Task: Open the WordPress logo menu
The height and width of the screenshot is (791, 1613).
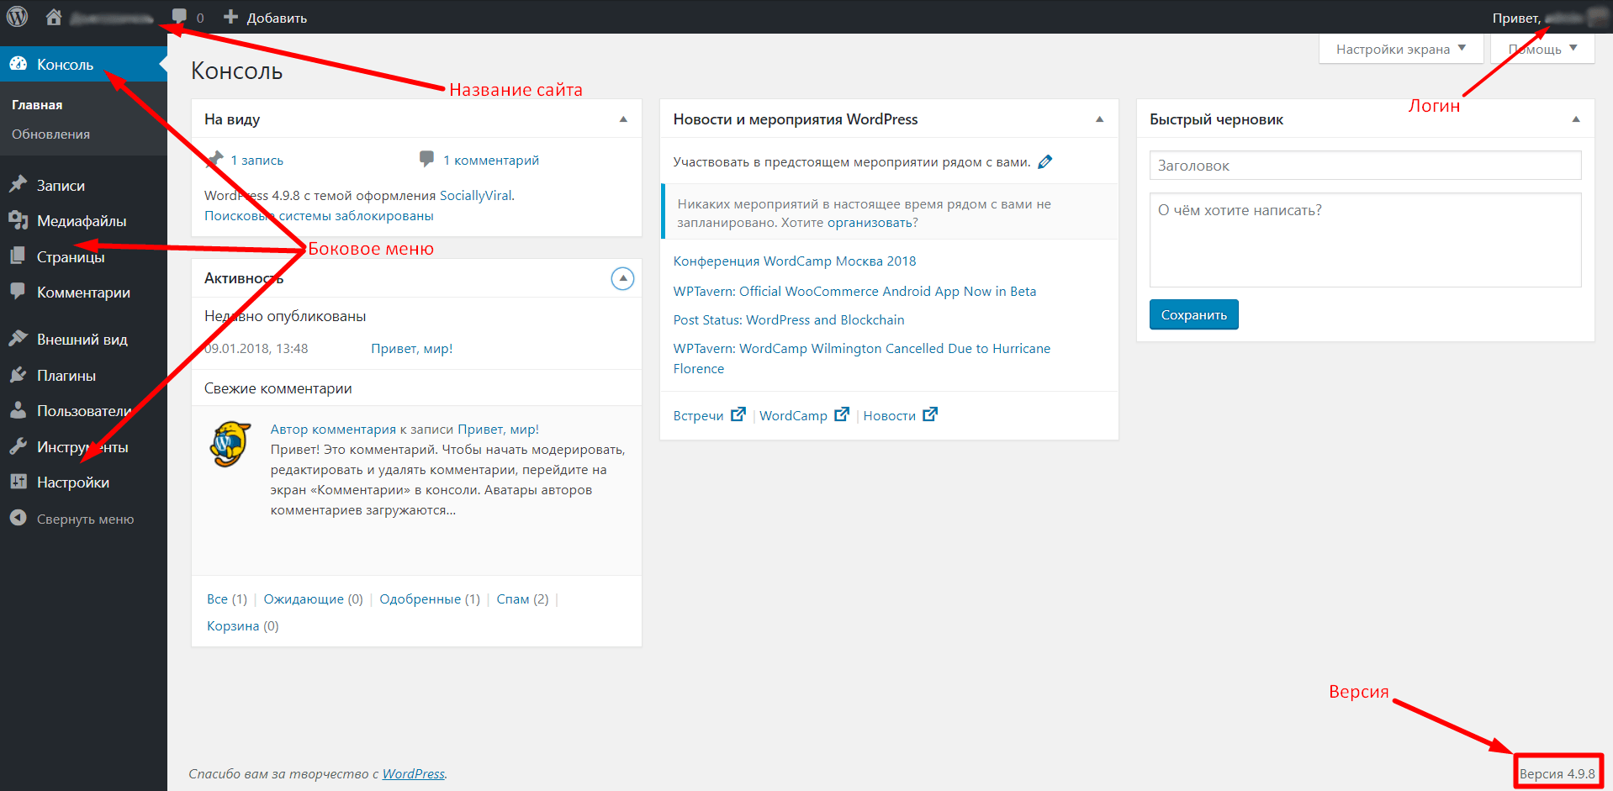Action: (x=17, y=17)
